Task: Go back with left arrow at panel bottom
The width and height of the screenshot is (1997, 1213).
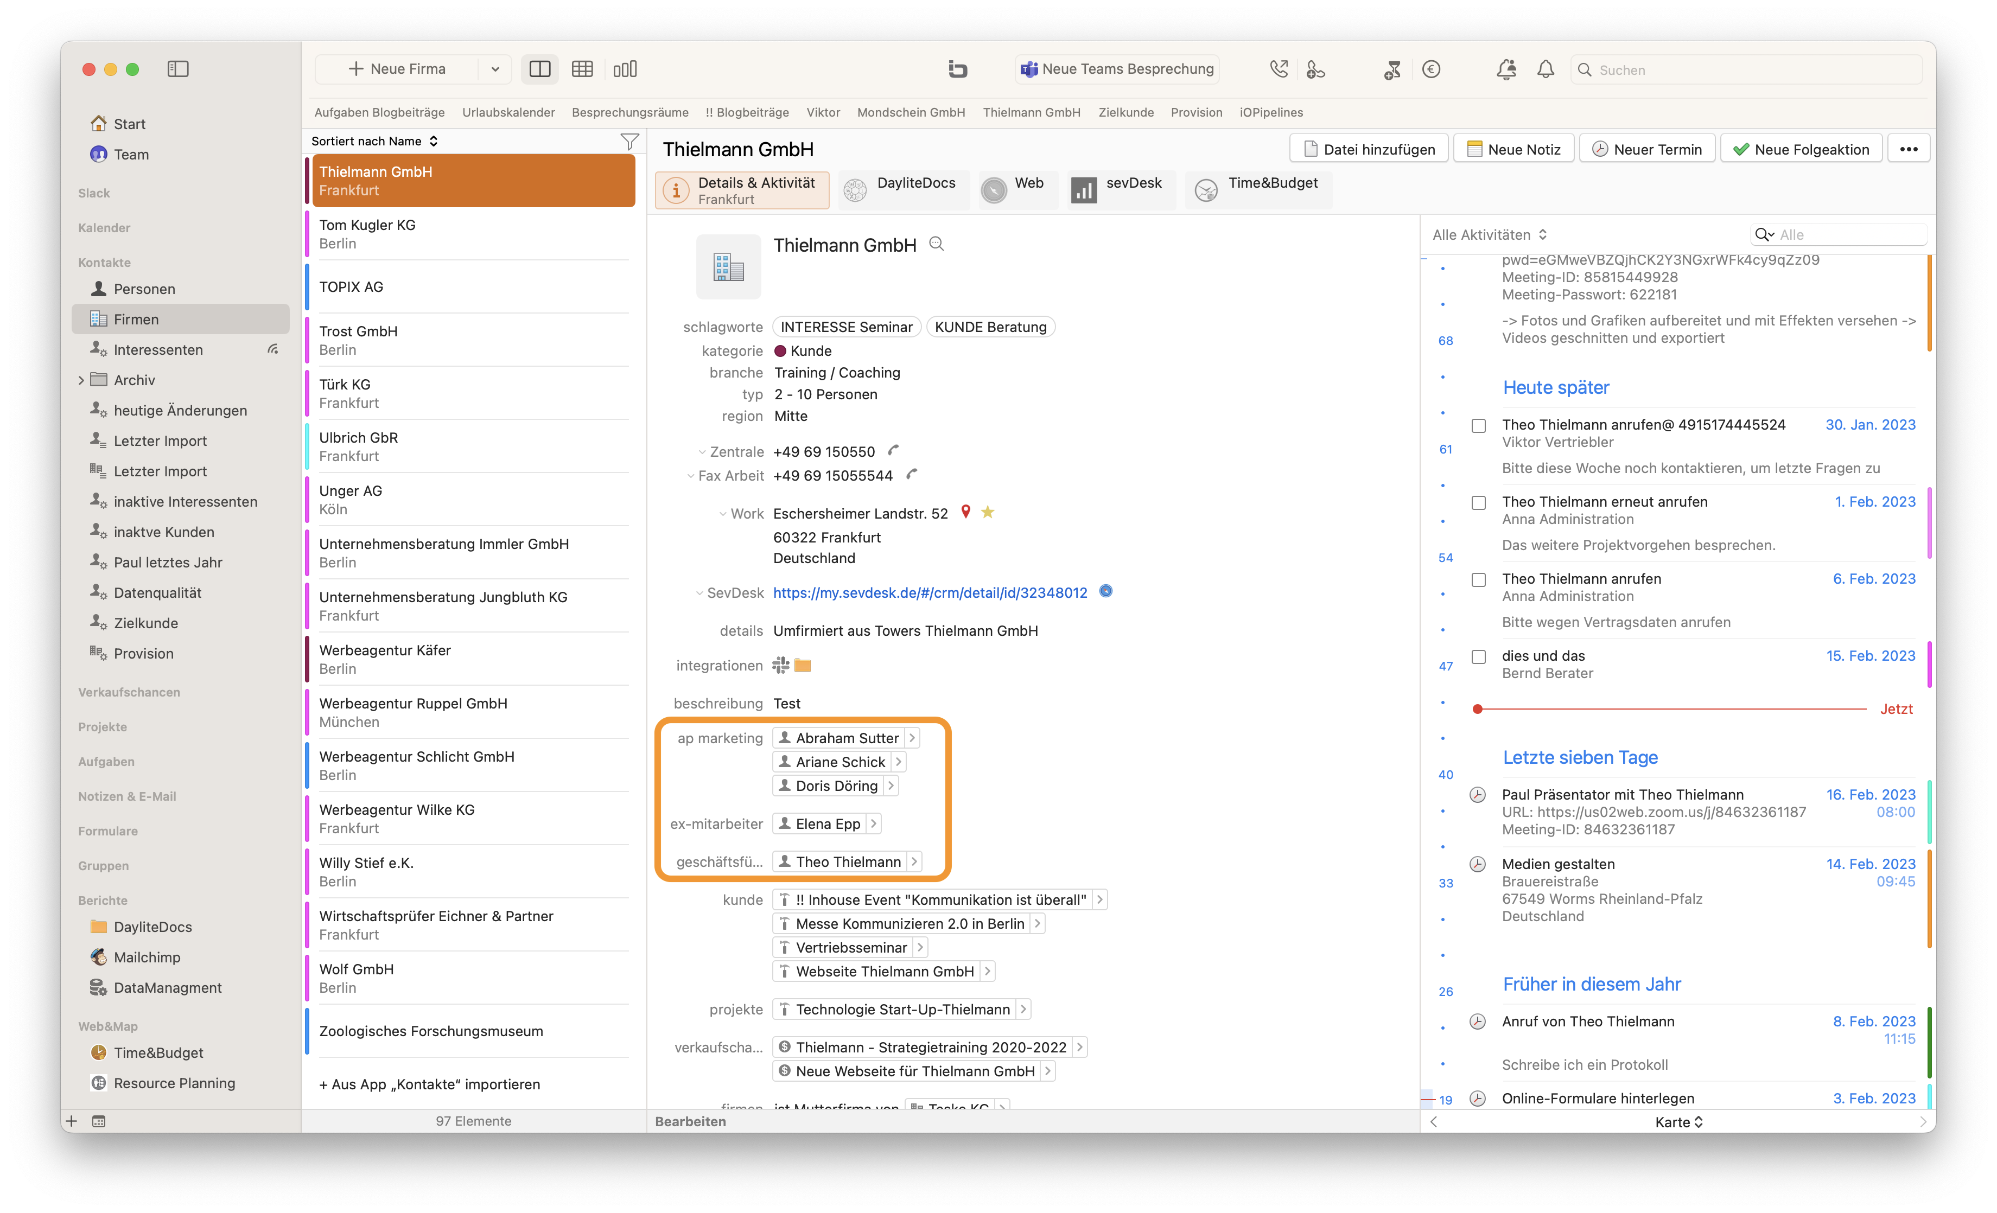Action: (1433, 1121)
